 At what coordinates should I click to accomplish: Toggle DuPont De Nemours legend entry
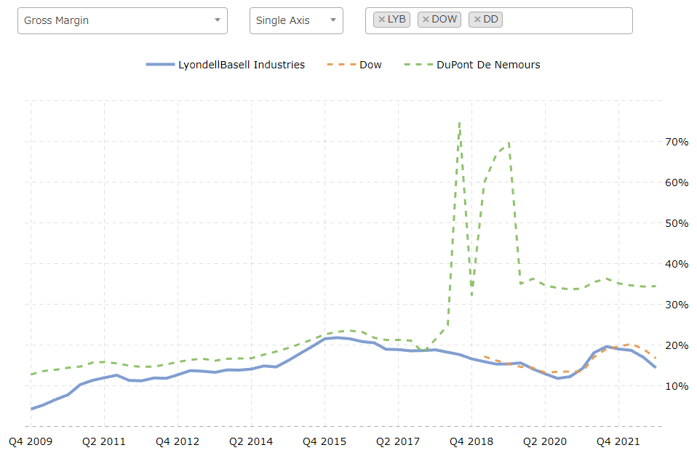pyautogui.click(x=472, y=65)
